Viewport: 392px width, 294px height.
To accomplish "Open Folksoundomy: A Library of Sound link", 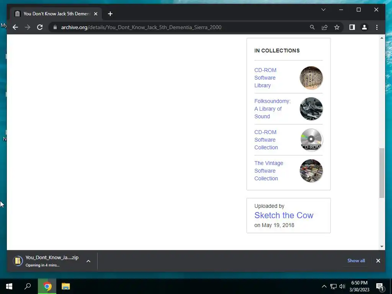I will point(272,109).
